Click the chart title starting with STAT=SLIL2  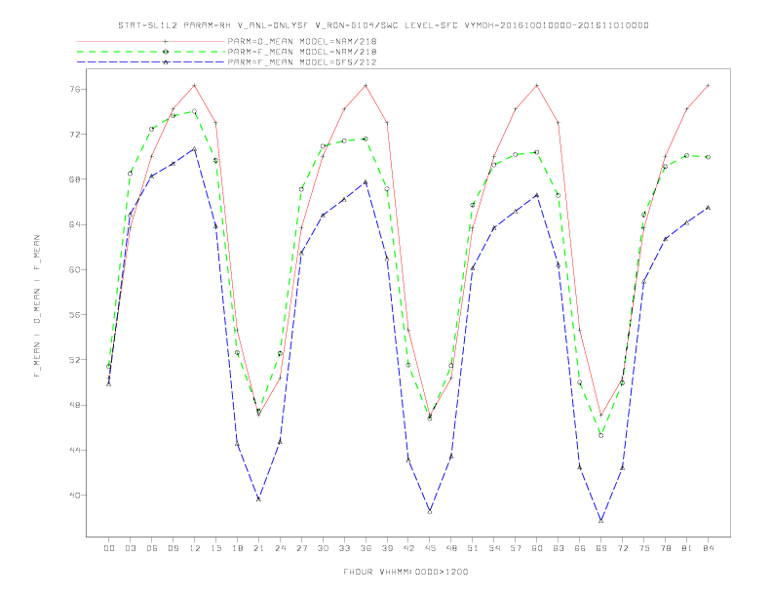coord(383,25)
